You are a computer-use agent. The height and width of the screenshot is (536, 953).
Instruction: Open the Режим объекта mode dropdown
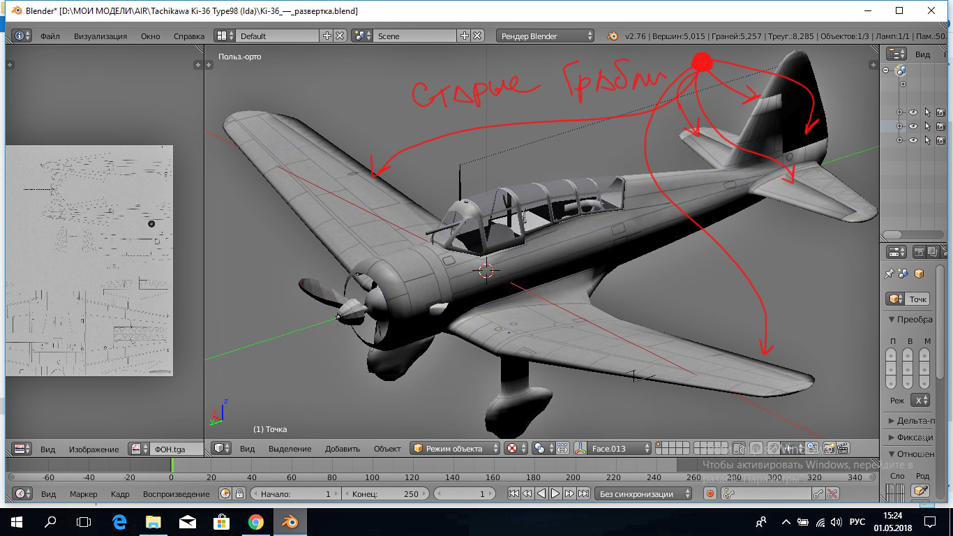(455, 449)
